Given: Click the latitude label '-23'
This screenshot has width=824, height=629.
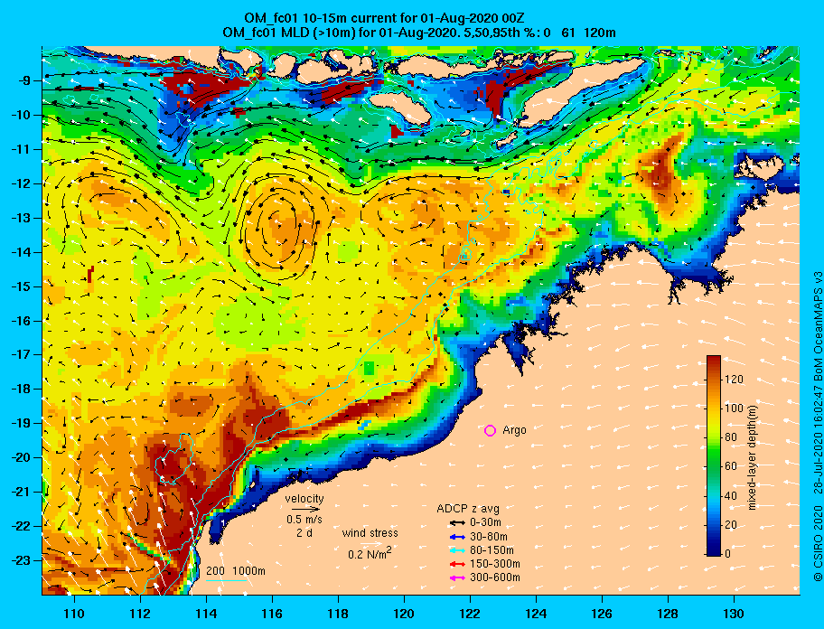Looking at the screenshot, I should [x=21, y=560].
